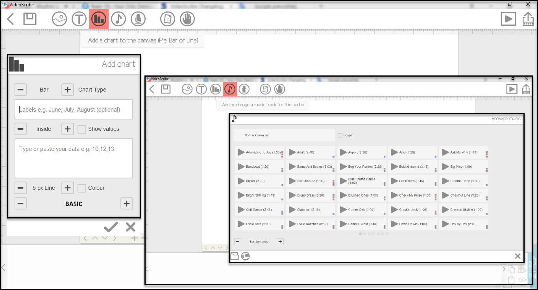The image size is (538, 290).
Task: Close the Browse music panel with the X
Action: (518, 256)
